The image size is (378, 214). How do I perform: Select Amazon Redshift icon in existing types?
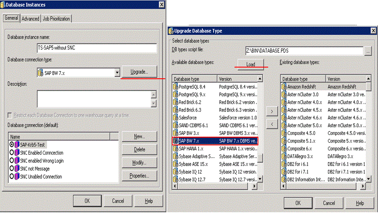[284, 87]
